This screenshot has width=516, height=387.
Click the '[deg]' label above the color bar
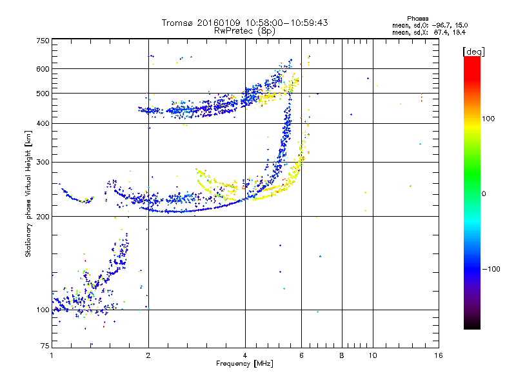click(x=473, y=51)
